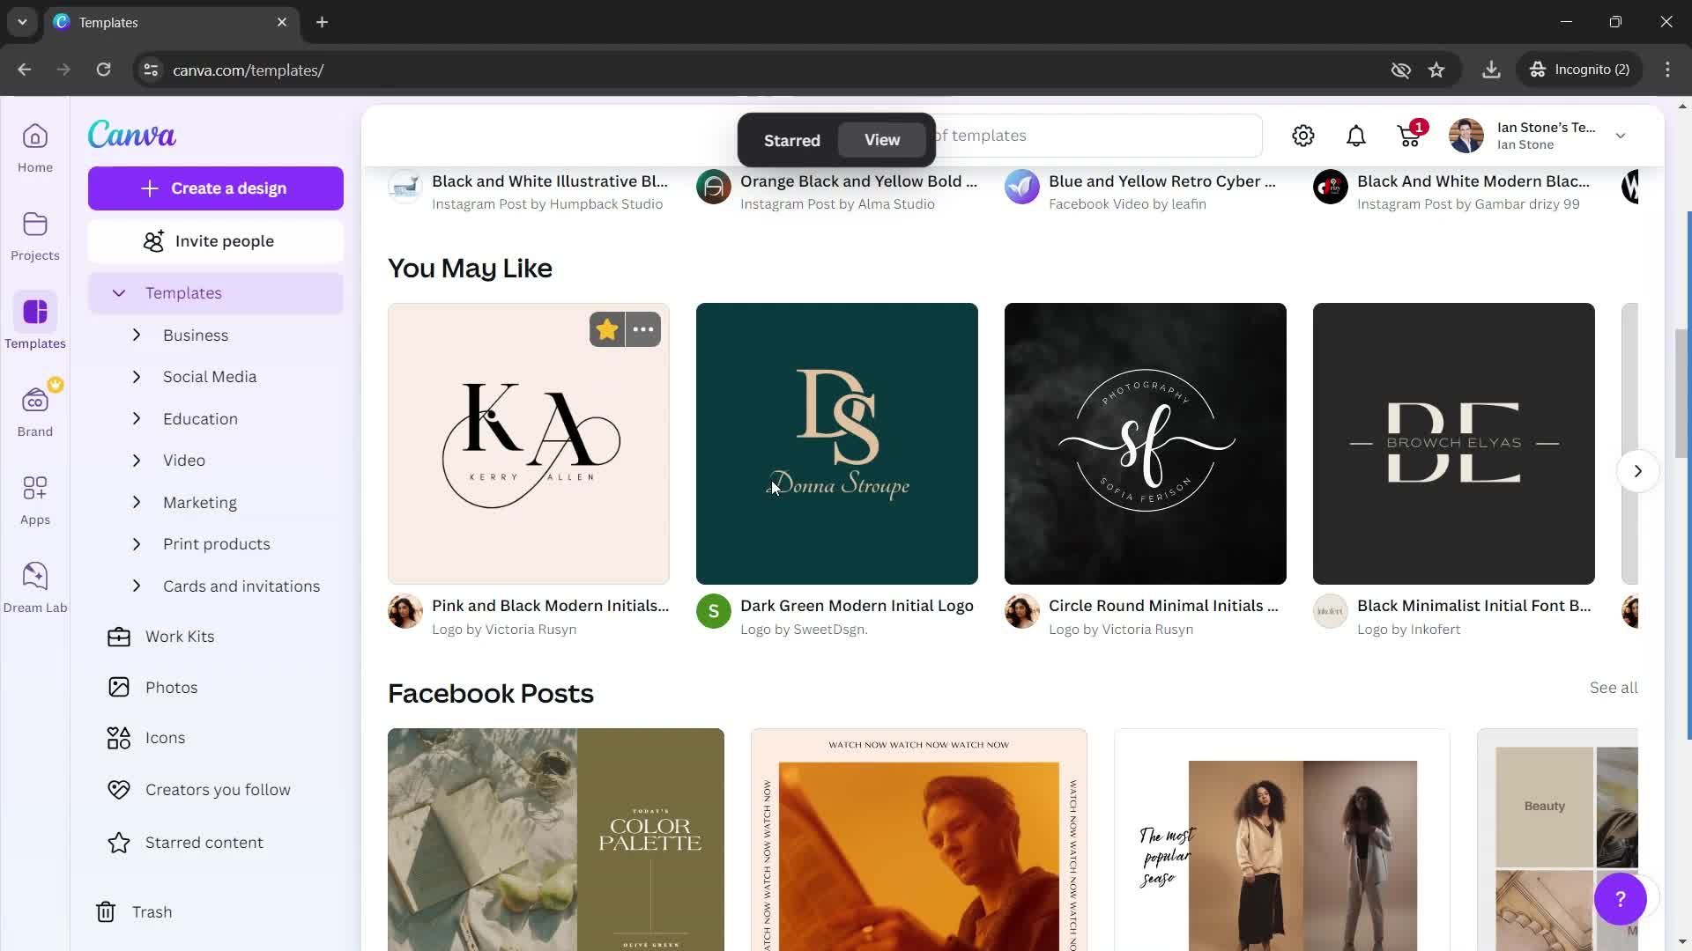The height and width of the screenshot is (951, 1692).
Task: Open shopping cart with one item
Action: 1410,136
